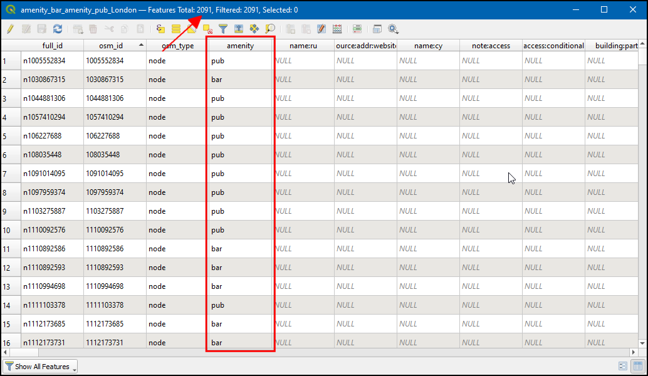Open Conditional Formatting panel icon
The width and height of the screenshot is (648, 376).
click(337, 29)
